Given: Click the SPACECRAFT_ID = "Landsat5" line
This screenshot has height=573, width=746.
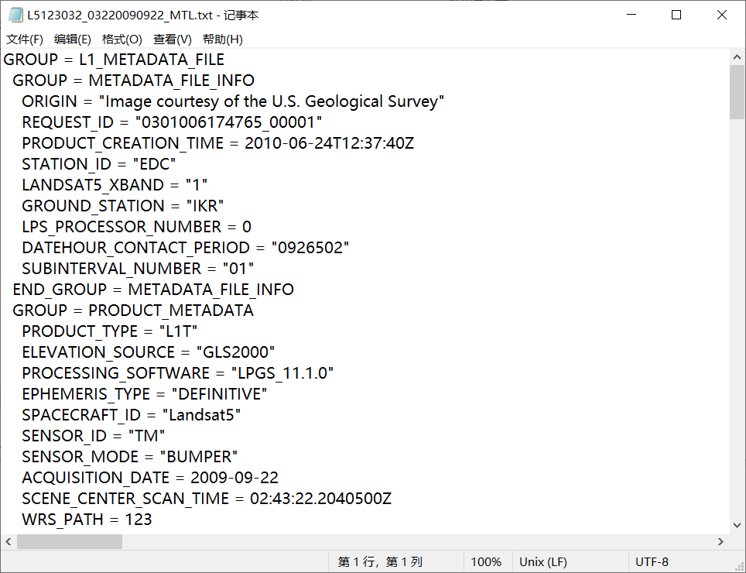Looking at the screenshot, I should pyautogui.click(x=132, y=416).
